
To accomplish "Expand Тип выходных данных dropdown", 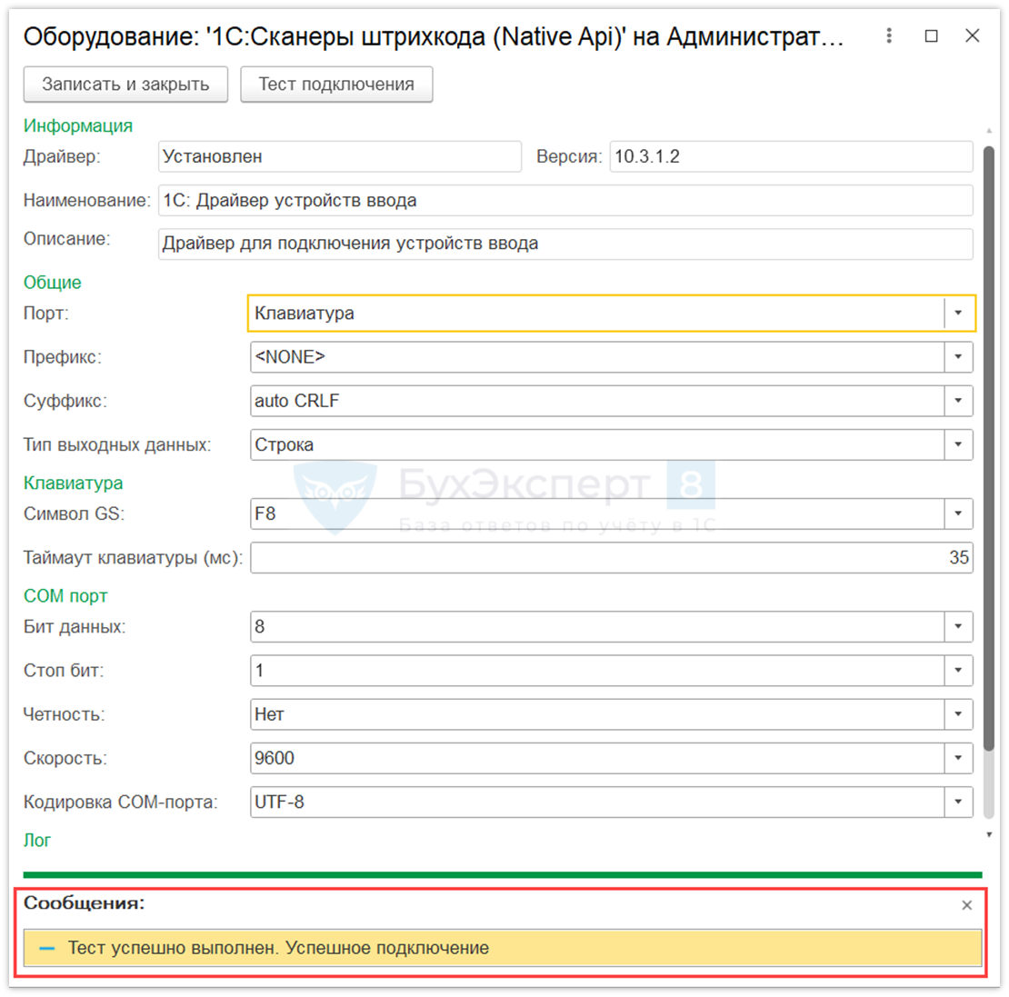I will (x=958, y=444).
